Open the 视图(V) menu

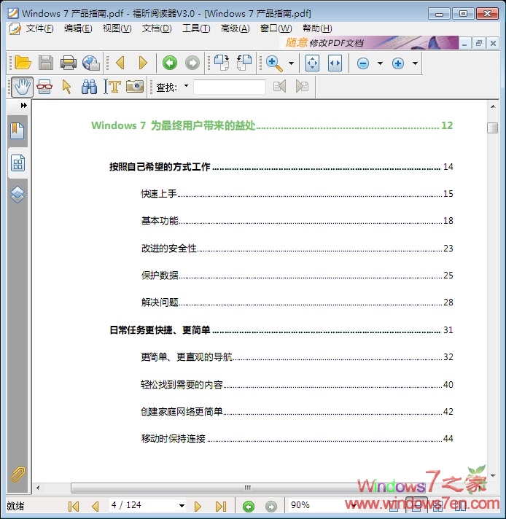pos(117,29)
